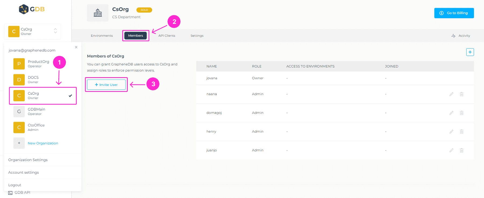484x198 pixels.
Task: Click the Activity pulse icon
Action: [454, 36]
